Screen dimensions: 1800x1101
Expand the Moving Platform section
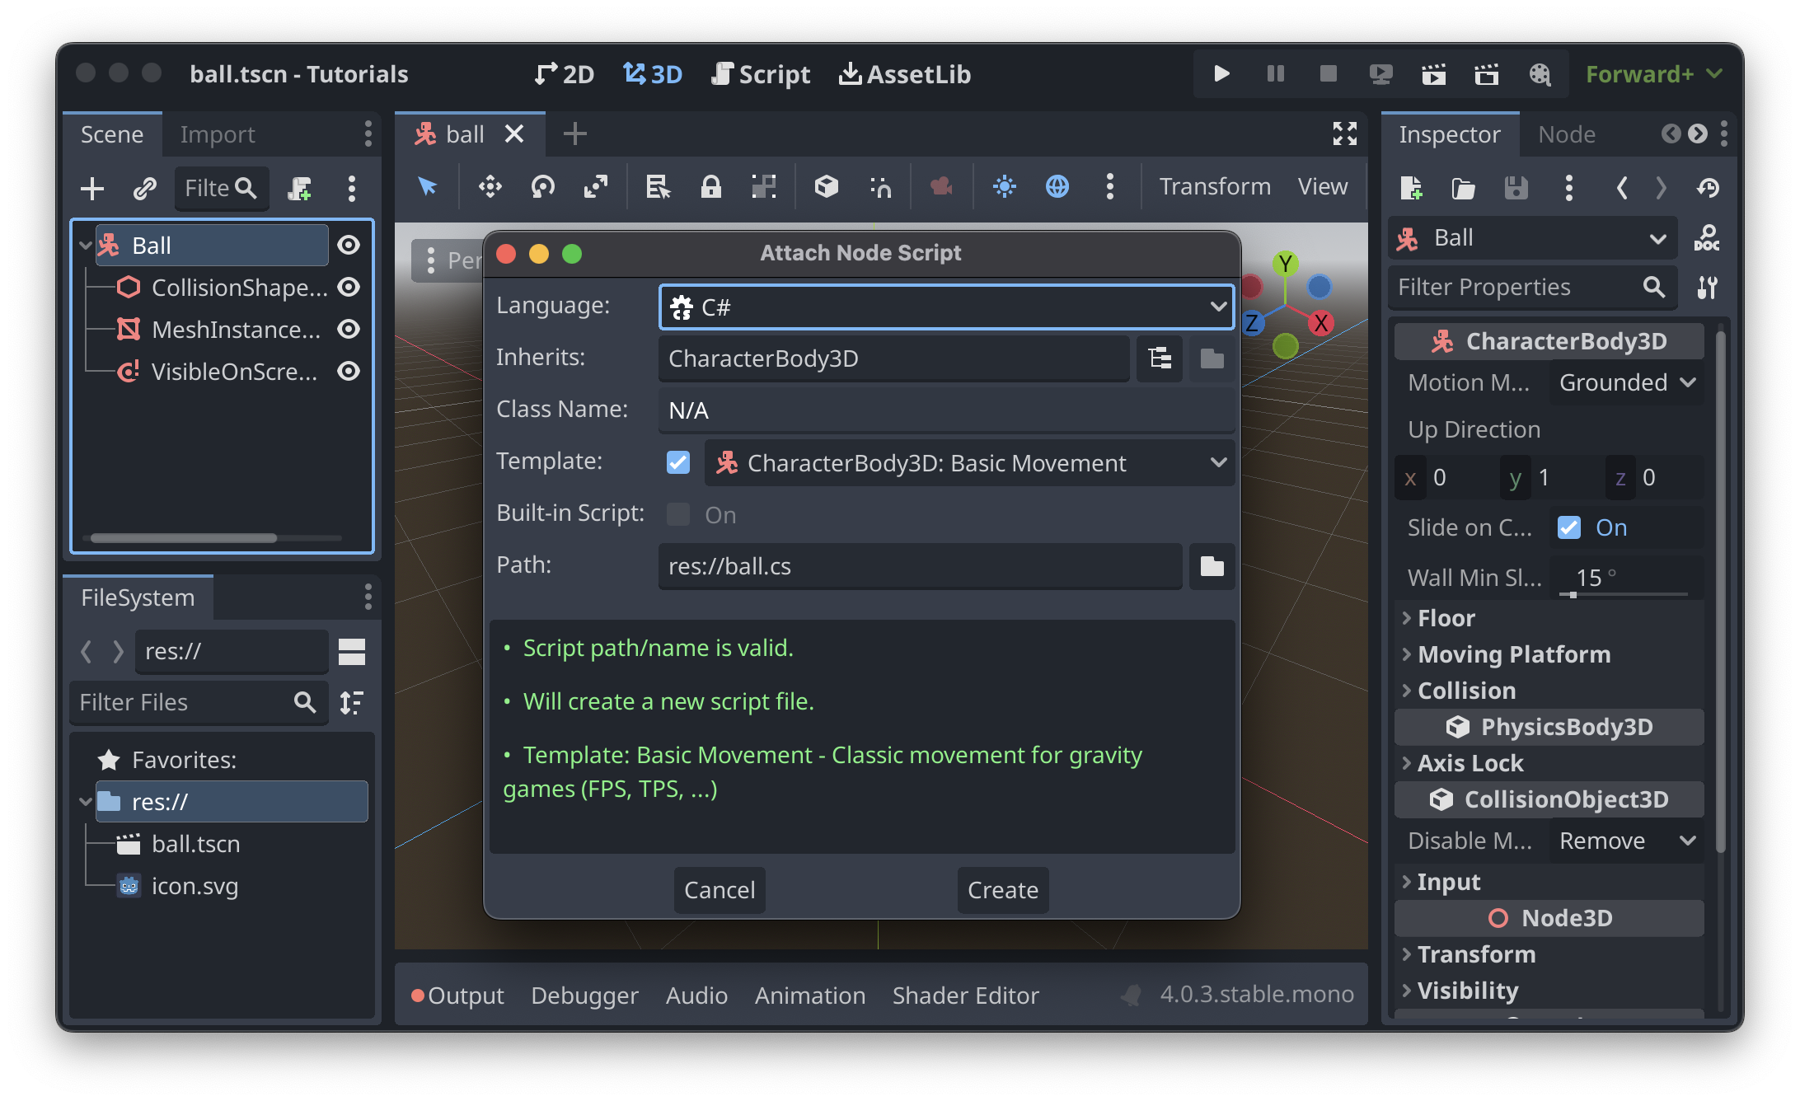(x=1513, y=654)
